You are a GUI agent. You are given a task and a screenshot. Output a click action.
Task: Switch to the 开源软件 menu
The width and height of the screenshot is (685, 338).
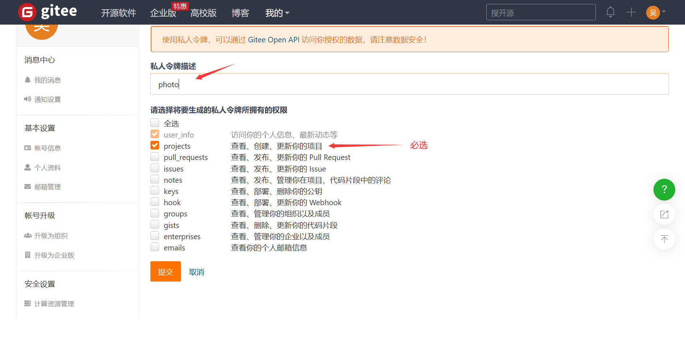[119, 13]
